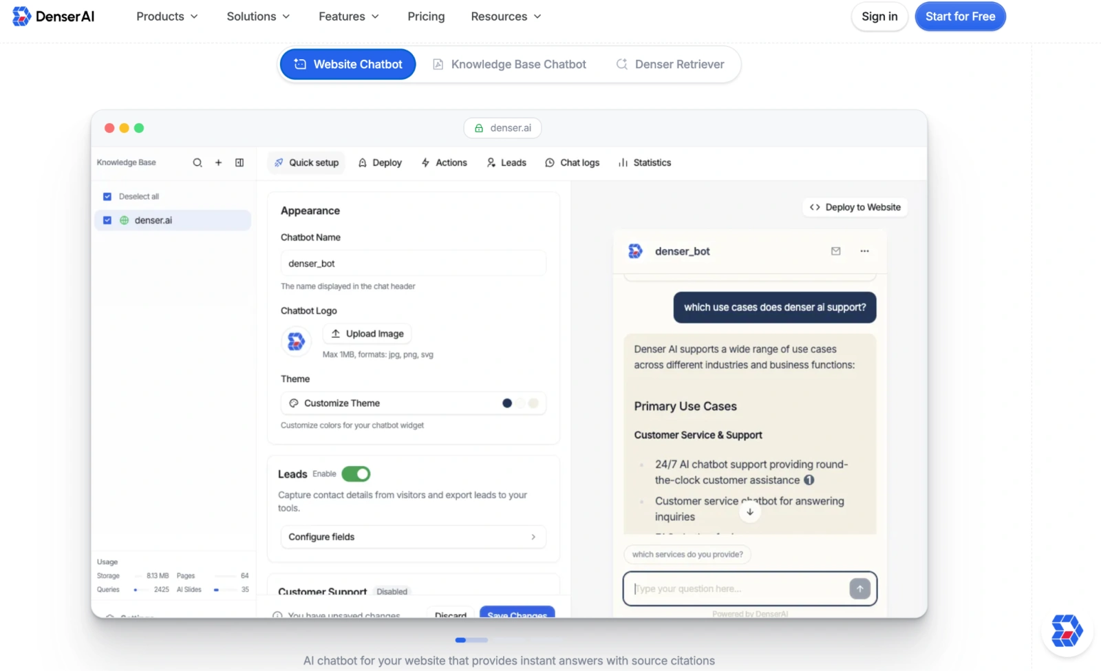Click Start for Free button
Image resolution: width=1101 pixels, height=671 pixels.
click(x=960, y=17)
